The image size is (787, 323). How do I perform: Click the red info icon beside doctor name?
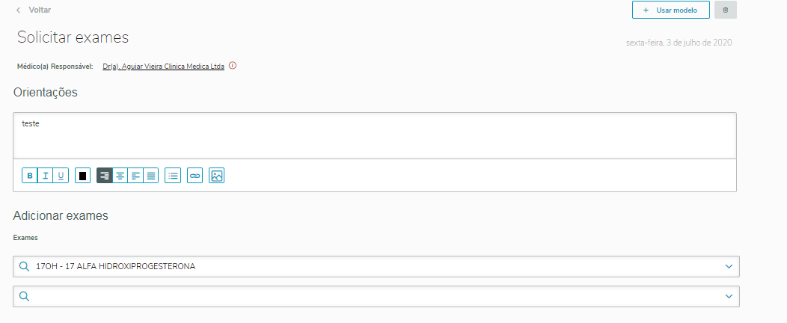point(233,66)
